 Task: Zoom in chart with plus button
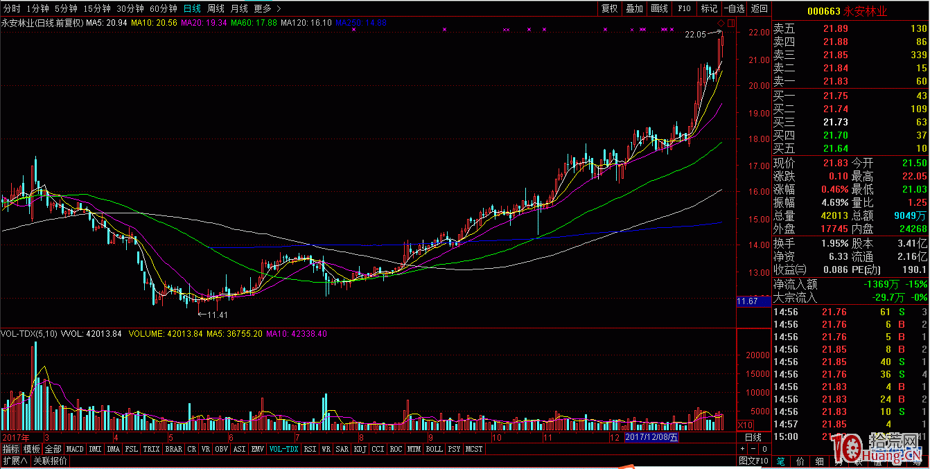(743, 449)
